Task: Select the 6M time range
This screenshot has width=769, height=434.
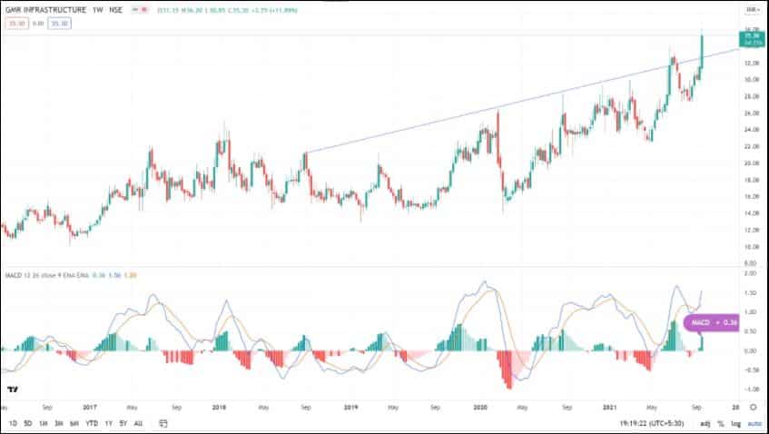Action: (x=74, y=423)
